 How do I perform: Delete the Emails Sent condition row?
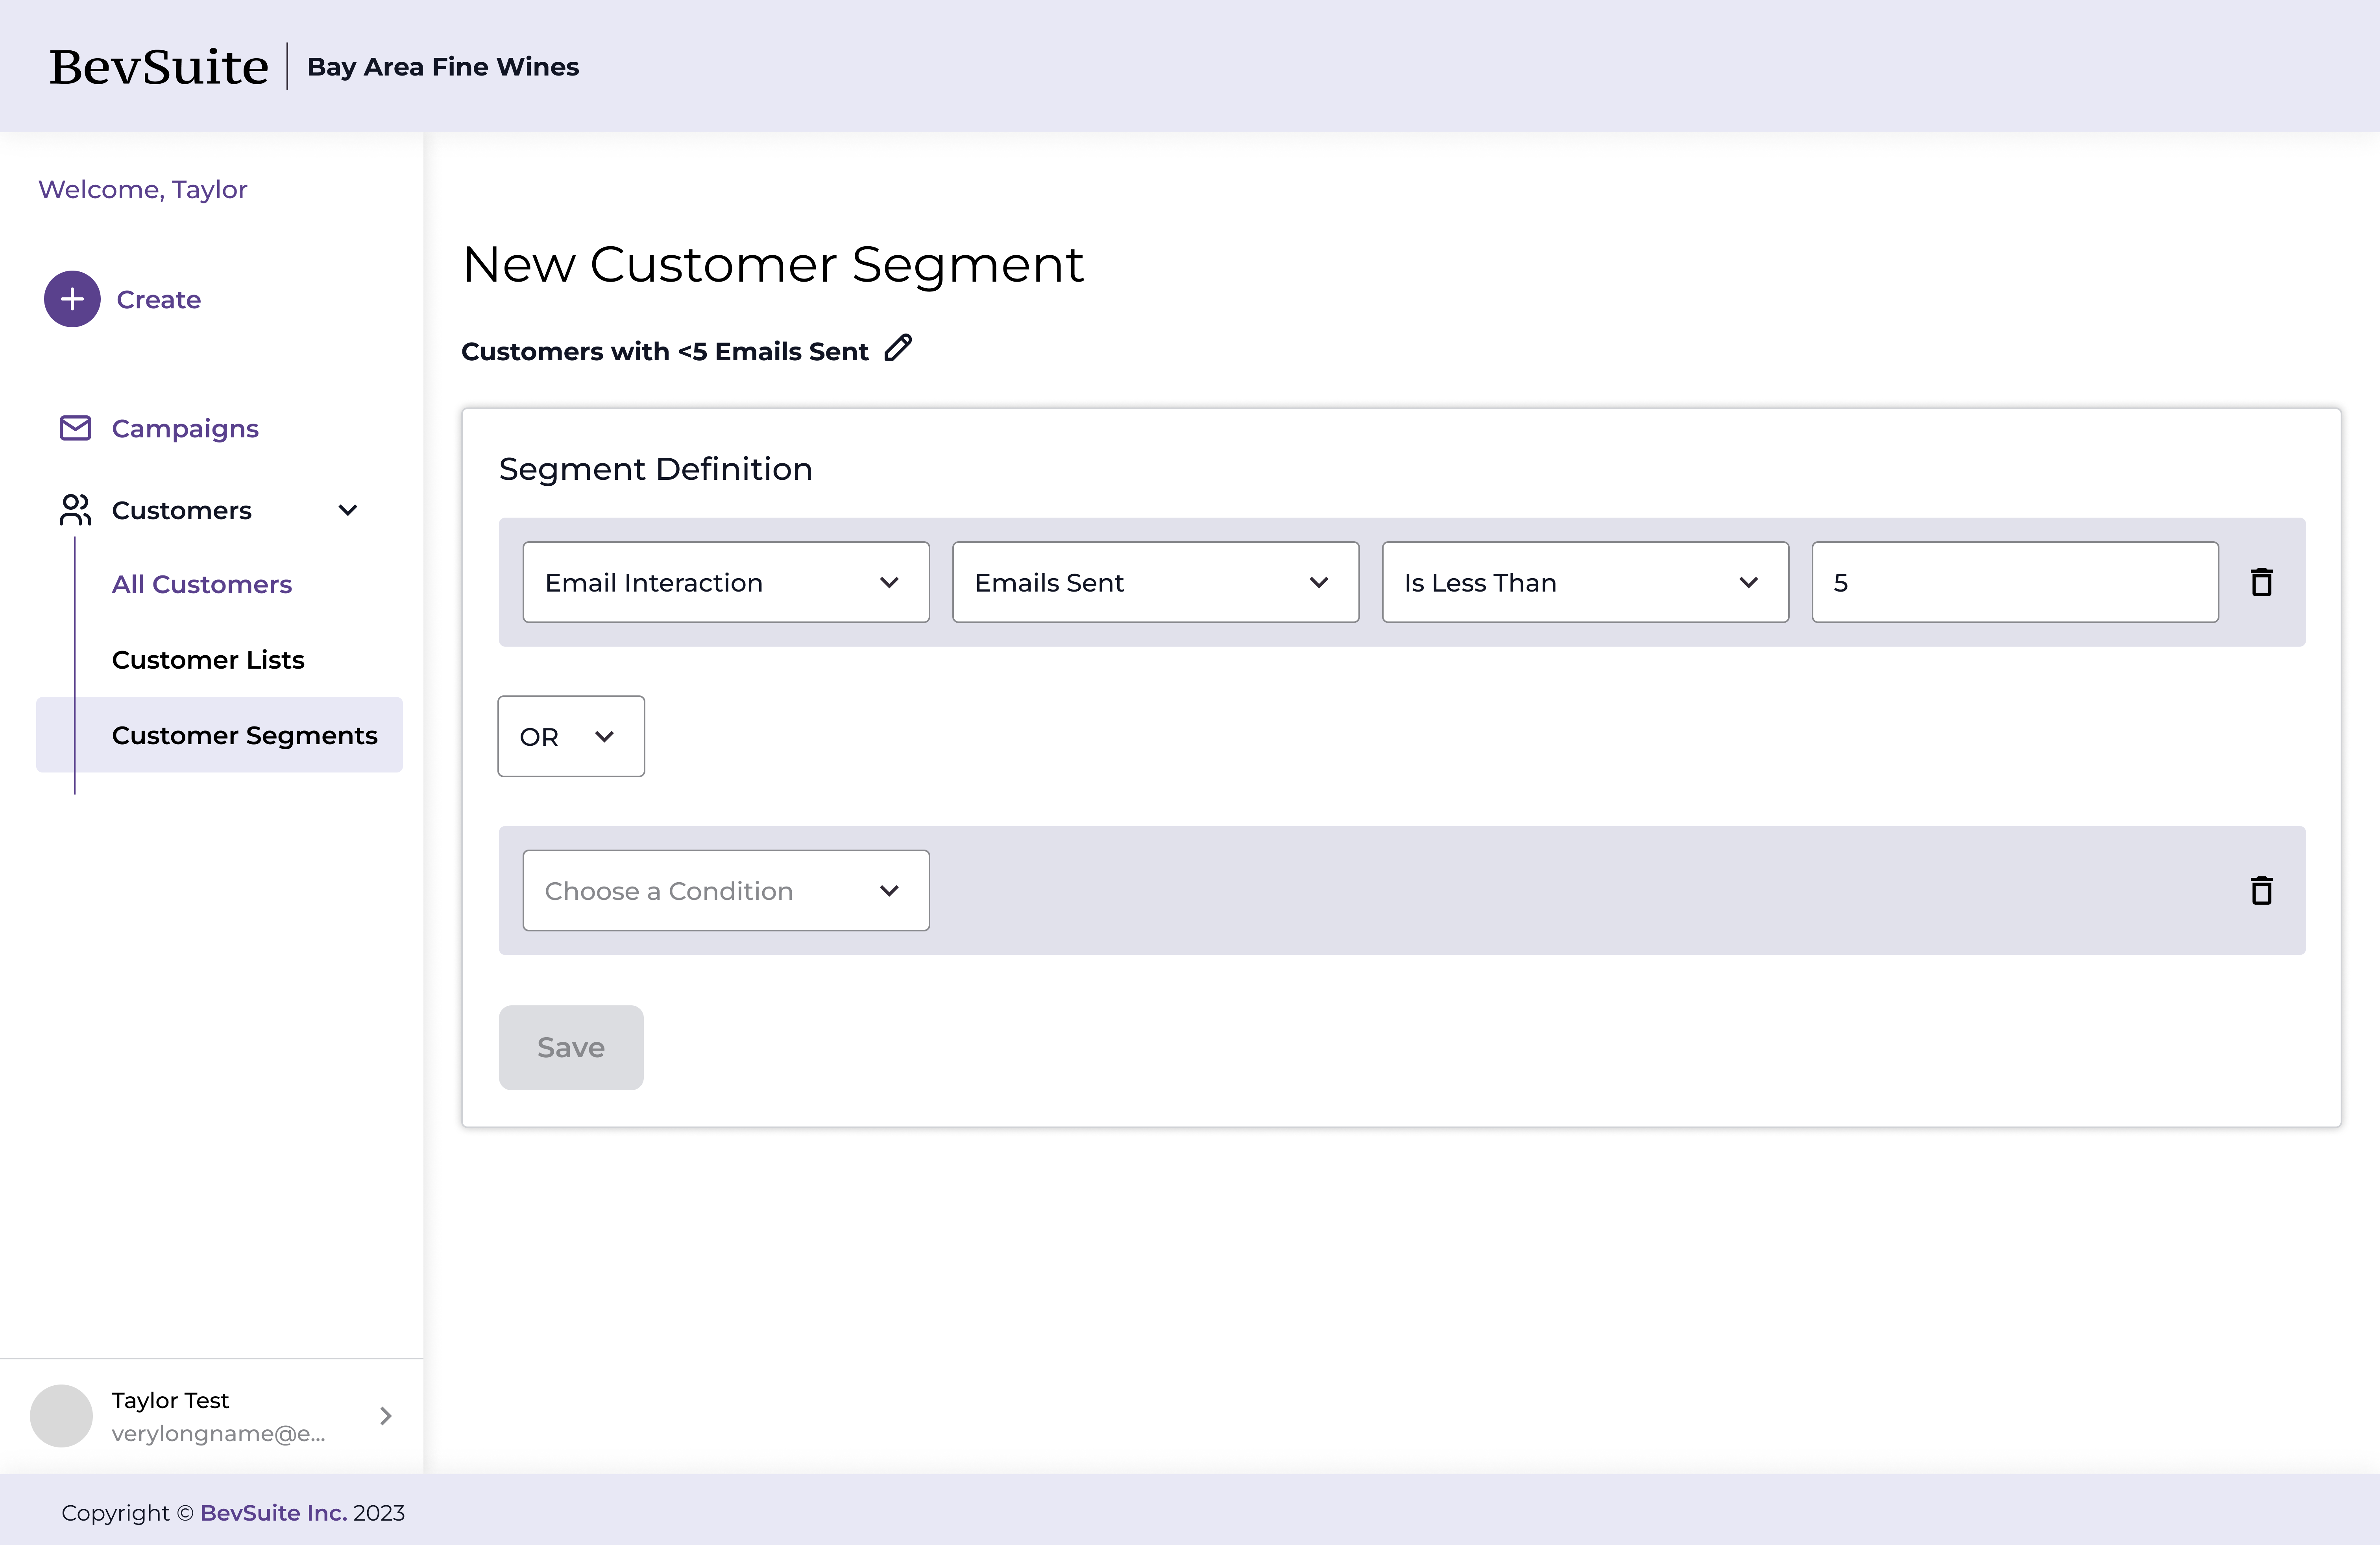[x=2261, y=583]
